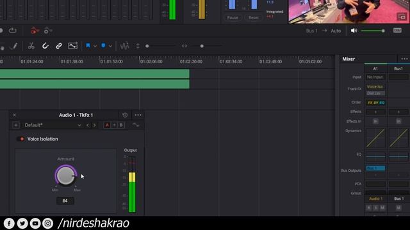
Task: Click the Amount value field showing 84
Action: [x=65, y=201]
